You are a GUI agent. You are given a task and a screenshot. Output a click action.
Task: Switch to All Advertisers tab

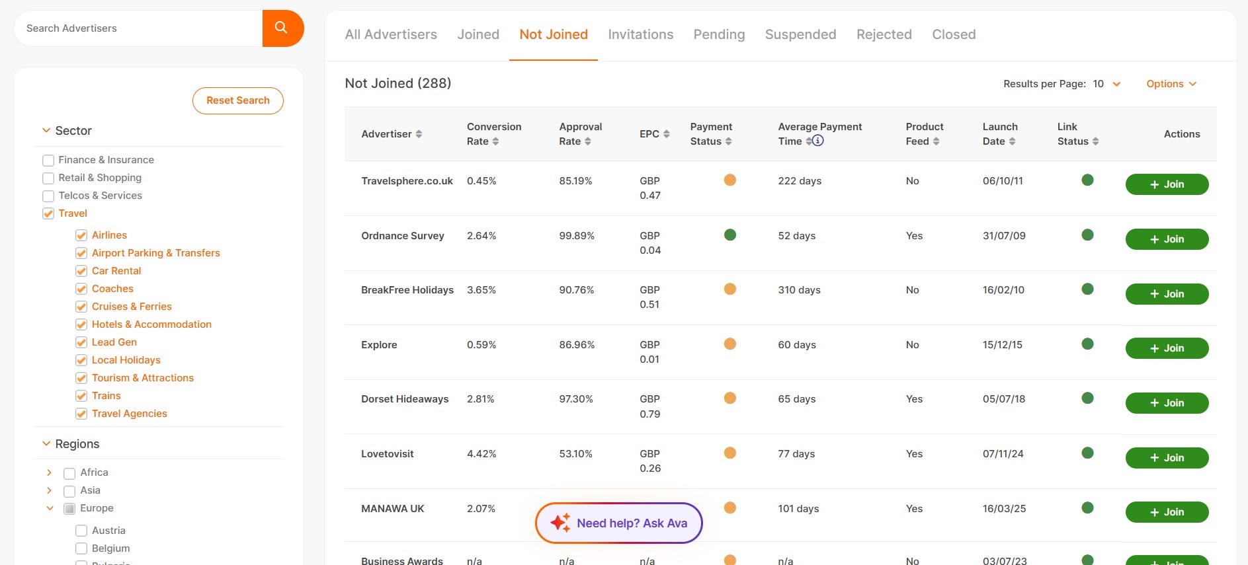click(391, 34)
